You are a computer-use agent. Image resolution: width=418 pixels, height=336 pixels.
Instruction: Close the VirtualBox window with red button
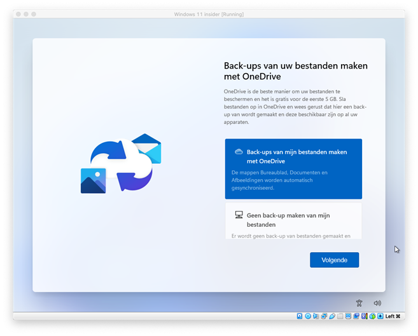pyautogui.click(x=18, y=14)
